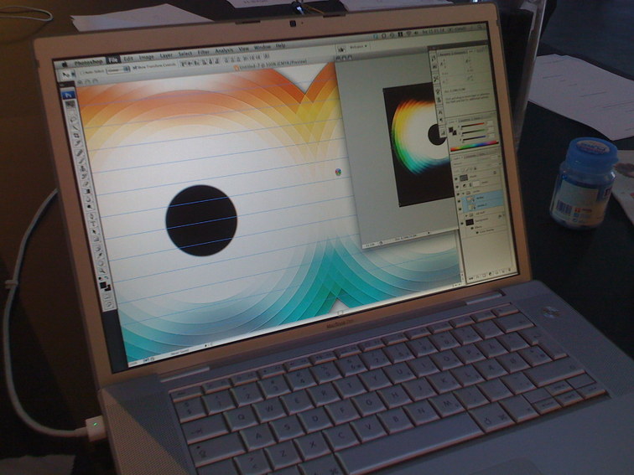The height and width of the screenshot is (475, 634).
Task: Toggle eye of second highlighted layer
Action: point(460,208)
